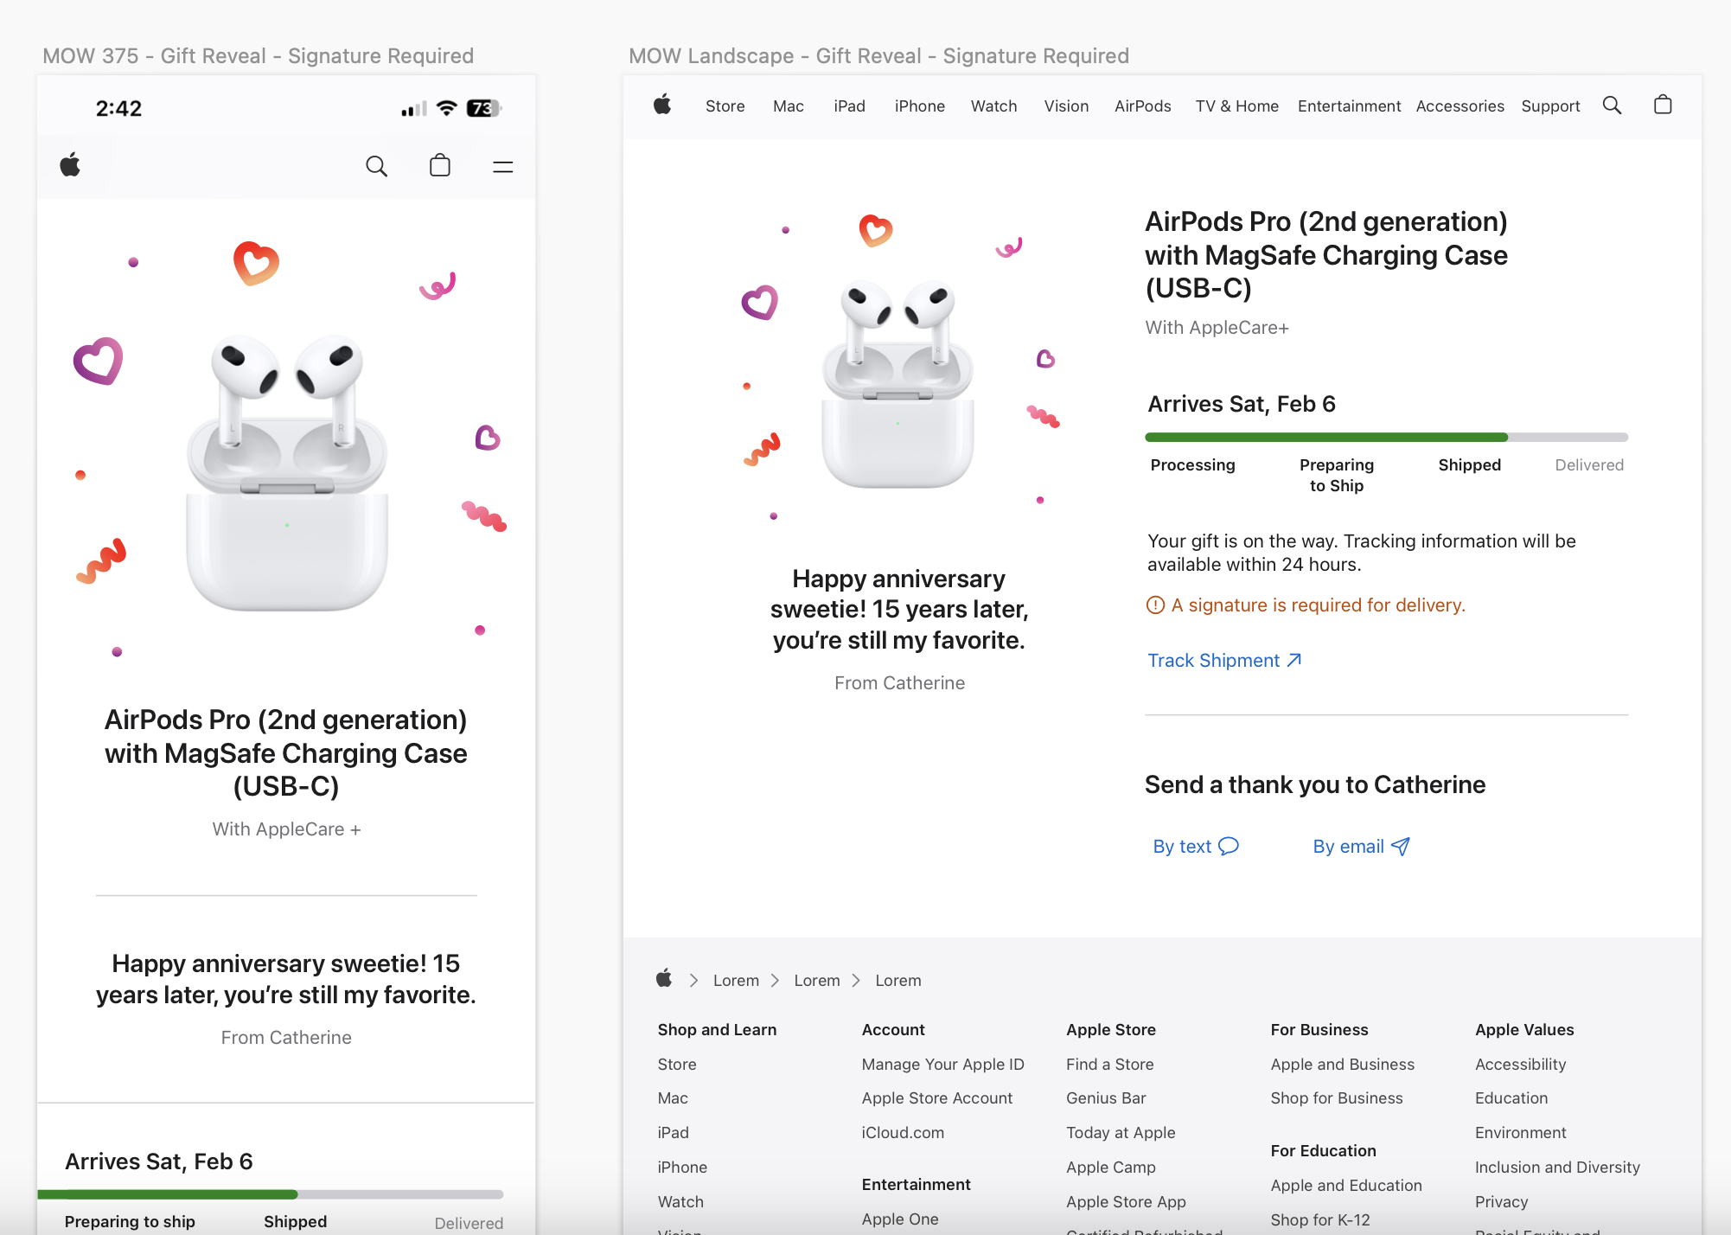Open Privacy footer link
1731x1235 pixels.
click(1502, 1202)
